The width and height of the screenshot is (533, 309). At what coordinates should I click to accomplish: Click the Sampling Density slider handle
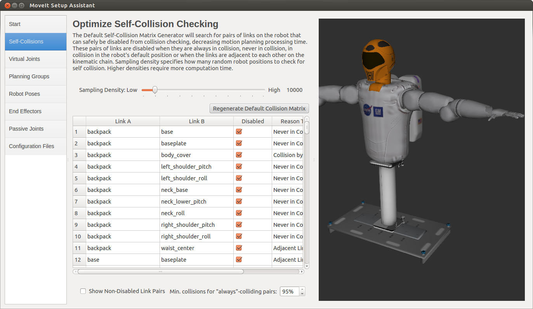[155, 90]
